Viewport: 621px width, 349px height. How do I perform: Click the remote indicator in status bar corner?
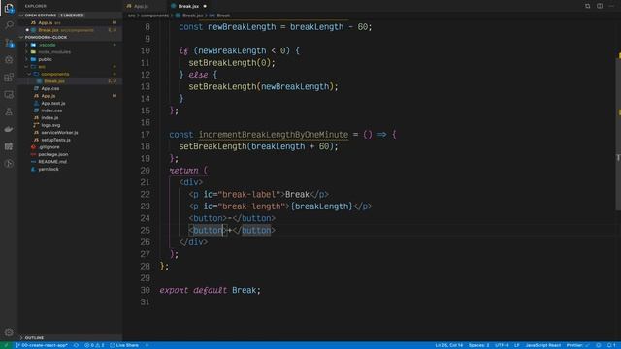[6, 345]
